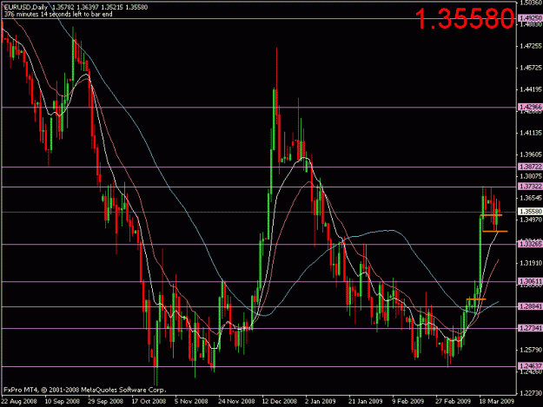Click the 1.22730 price axis value
The width and height of the screenshot is (543, 407).
point(531,393)
